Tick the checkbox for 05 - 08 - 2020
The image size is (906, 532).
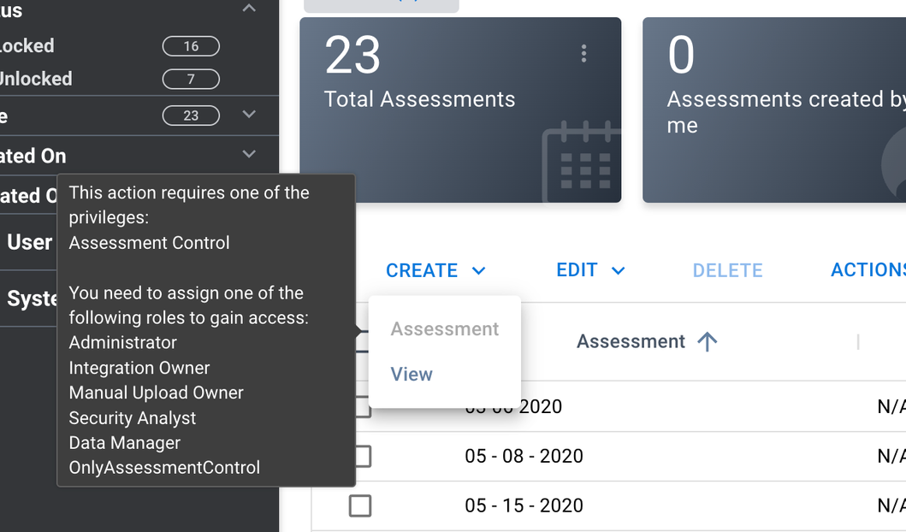point(360,456)
